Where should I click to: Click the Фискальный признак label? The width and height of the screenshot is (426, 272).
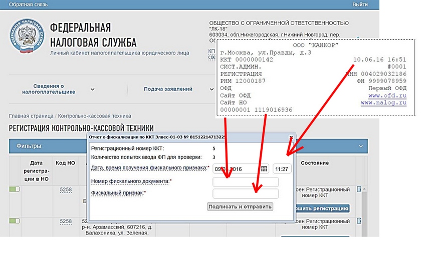tap(118, 192)
